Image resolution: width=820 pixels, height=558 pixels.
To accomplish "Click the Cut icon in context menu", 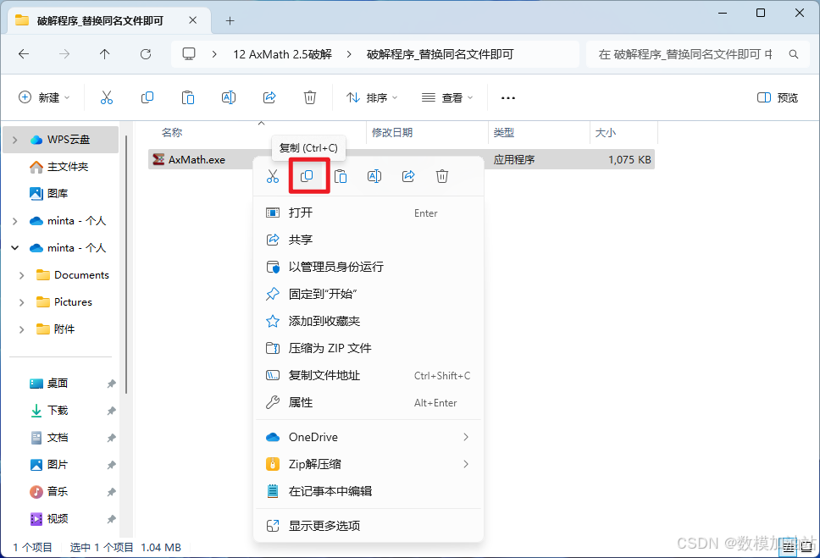I will 273,176.
